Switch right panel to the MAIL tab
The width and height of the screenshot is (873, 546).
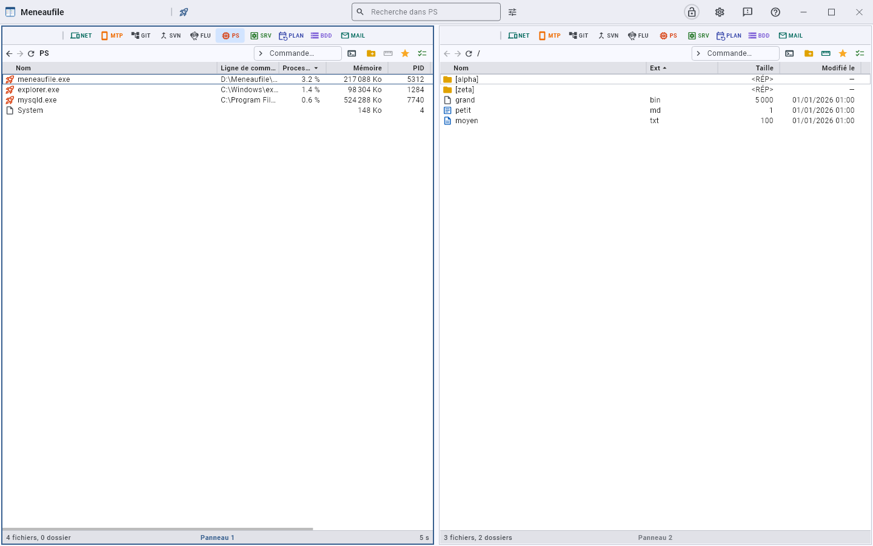(791, 36)
